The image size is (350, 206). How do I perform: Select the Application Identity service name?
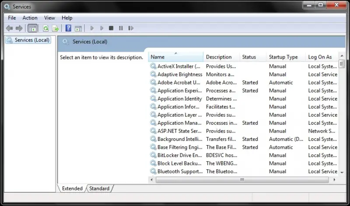(x=179, y=99)
